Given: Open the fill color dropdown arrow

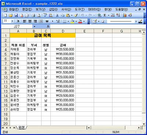Looking at the screenshot, I should coord(76,21).
